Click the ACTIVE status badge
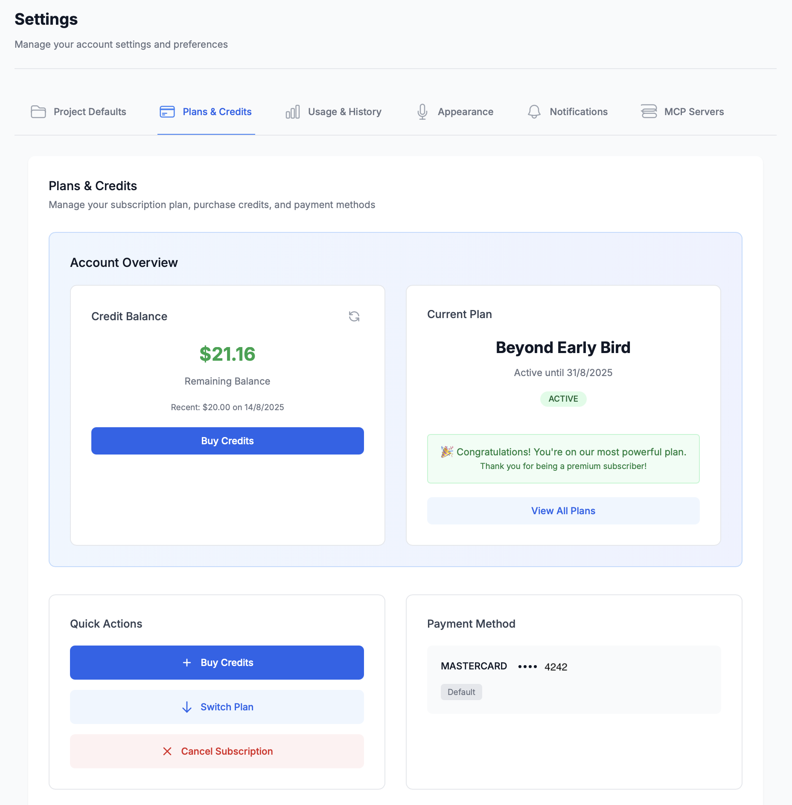This screenshot has height=805, width=792. (563, 399)
